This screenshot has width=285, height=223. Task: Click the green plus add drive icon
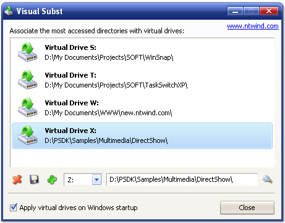(52, 180)
